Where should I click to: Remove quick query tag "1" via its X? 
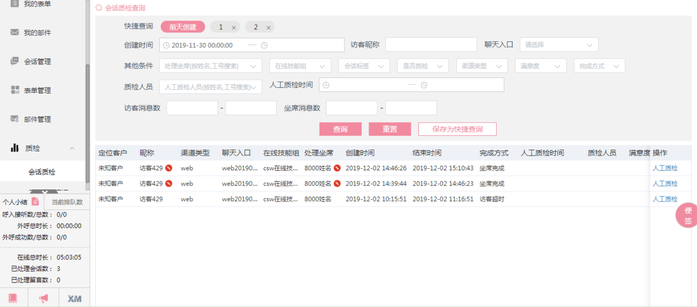[234, 28]
